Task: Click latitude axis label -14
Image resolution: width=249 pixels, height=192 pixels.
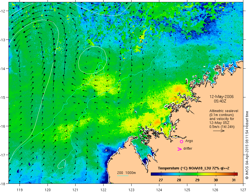Action: 3,69
